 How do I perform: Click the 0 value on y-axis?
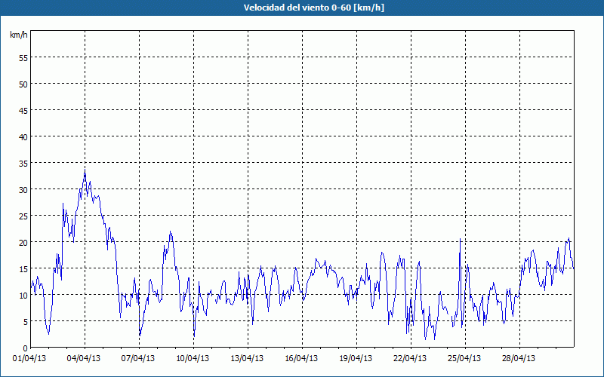pyautogui.click(x=26, y=348)
